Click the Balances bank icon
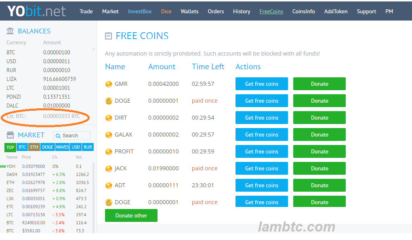The width and height of the screenshot is (412, 240). [10, 31]
